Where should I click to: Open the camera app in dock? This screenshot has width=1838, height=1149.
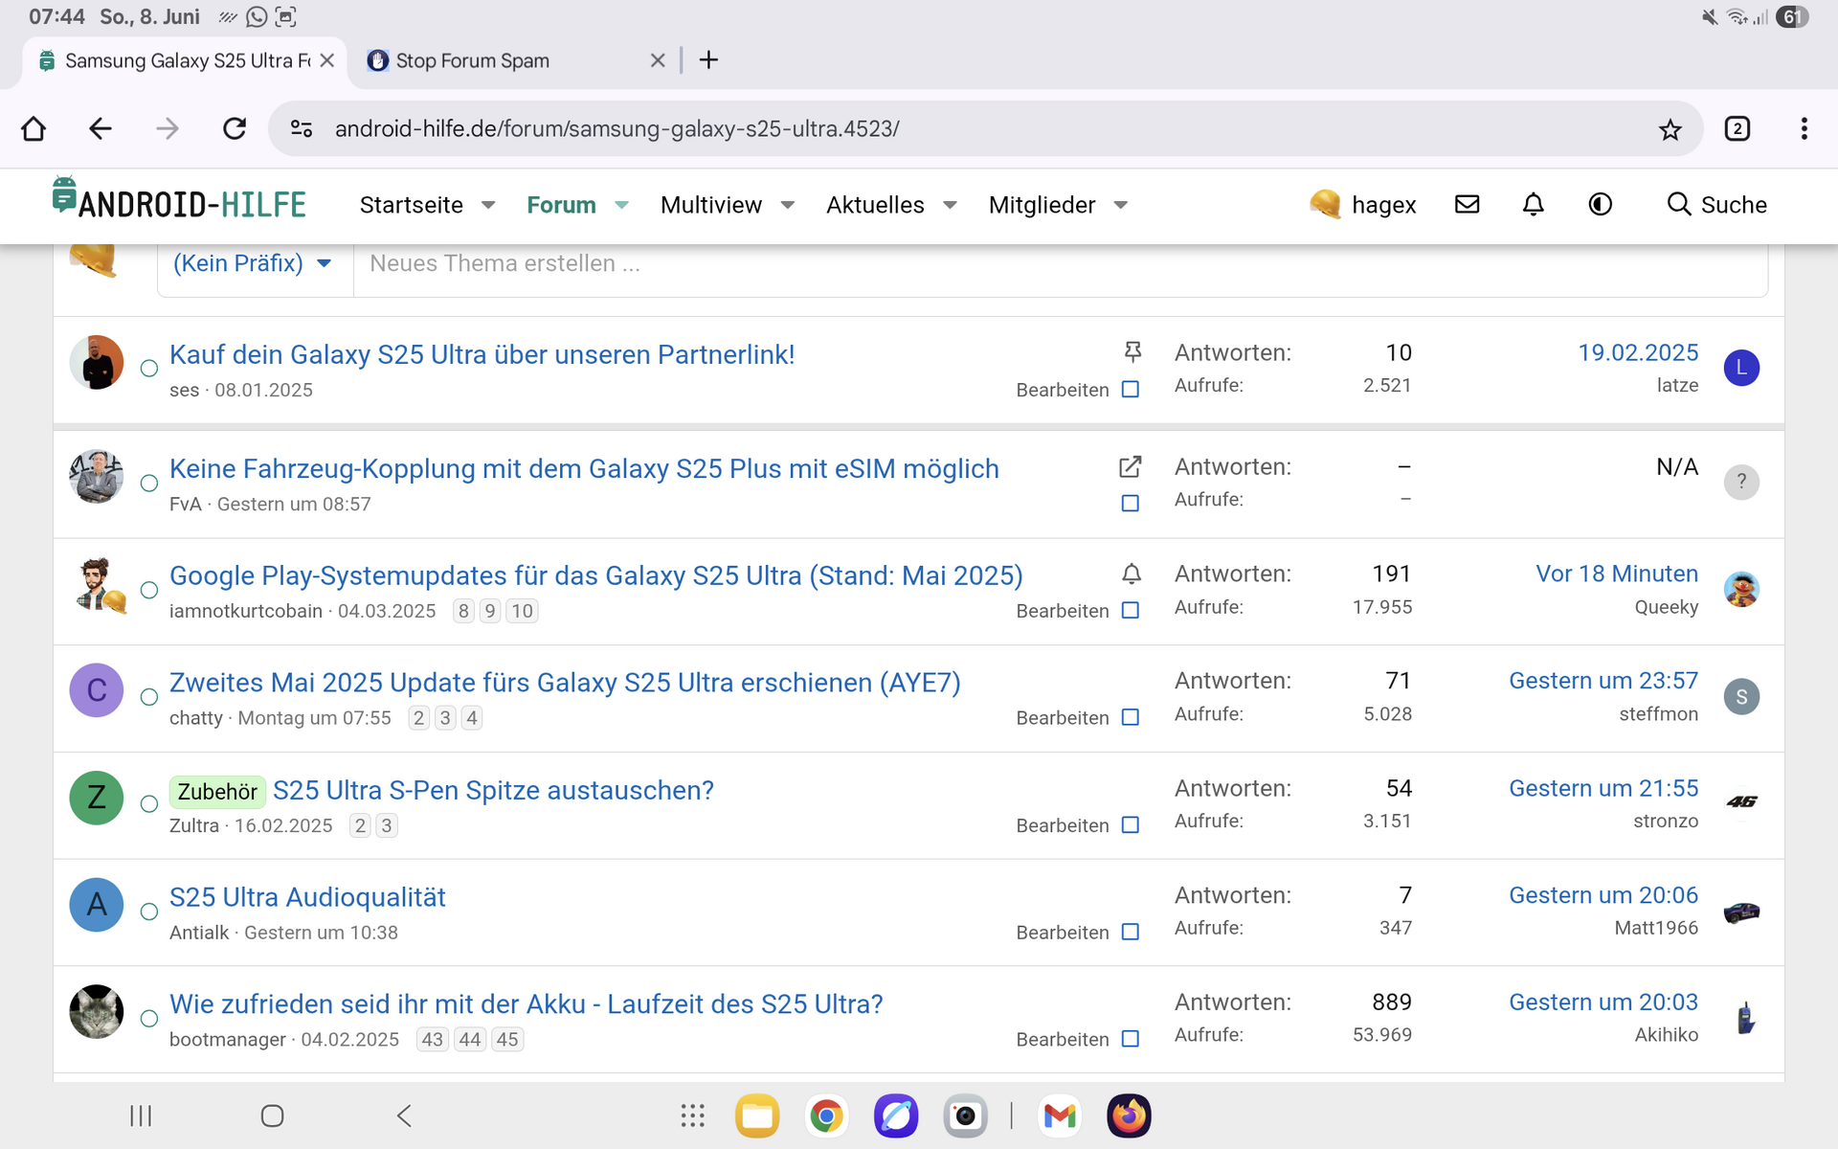[x=965, y=1115]
